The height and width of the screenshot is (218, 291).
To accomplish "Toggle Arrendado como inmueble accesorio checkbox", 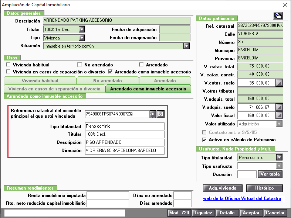I will click(x=110, y=72).
